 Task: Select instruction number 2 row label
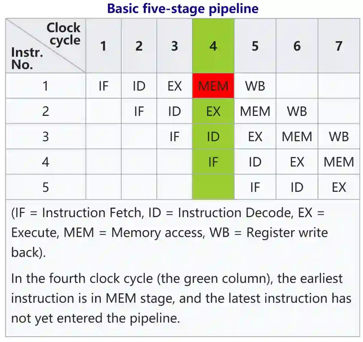coord(46,111)
